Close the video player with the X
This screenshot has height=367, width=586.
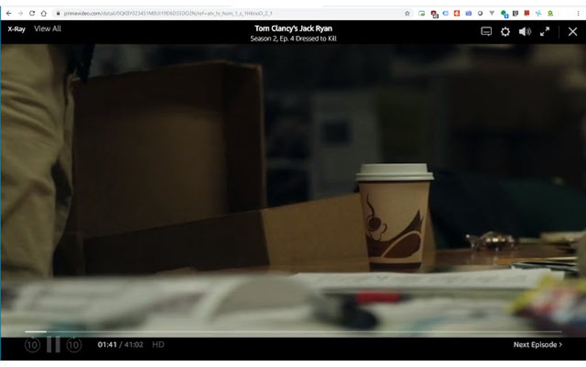pos(572,32)
